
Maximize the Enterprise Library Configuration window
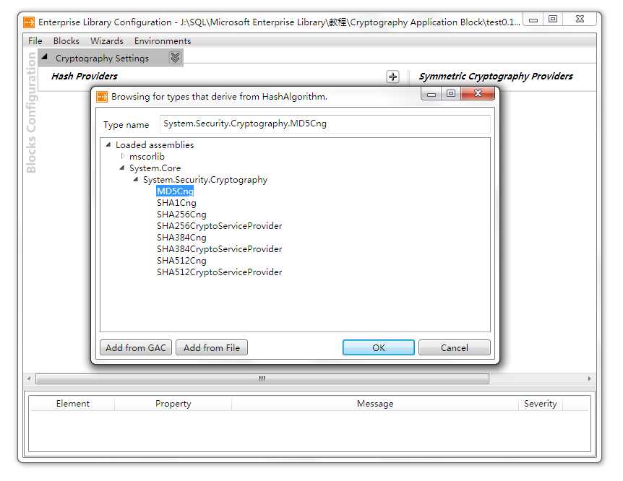click(x=553, y=19)
